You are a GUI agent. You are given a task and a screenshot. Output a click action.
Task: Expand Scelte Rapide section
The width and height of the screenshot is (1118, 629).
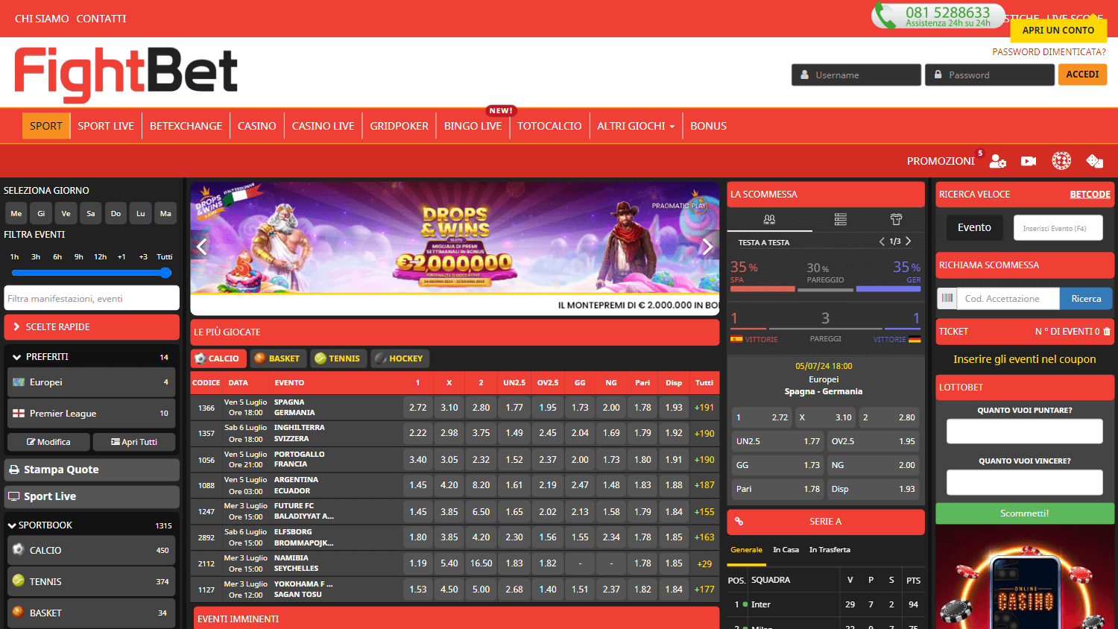(92, 326)
